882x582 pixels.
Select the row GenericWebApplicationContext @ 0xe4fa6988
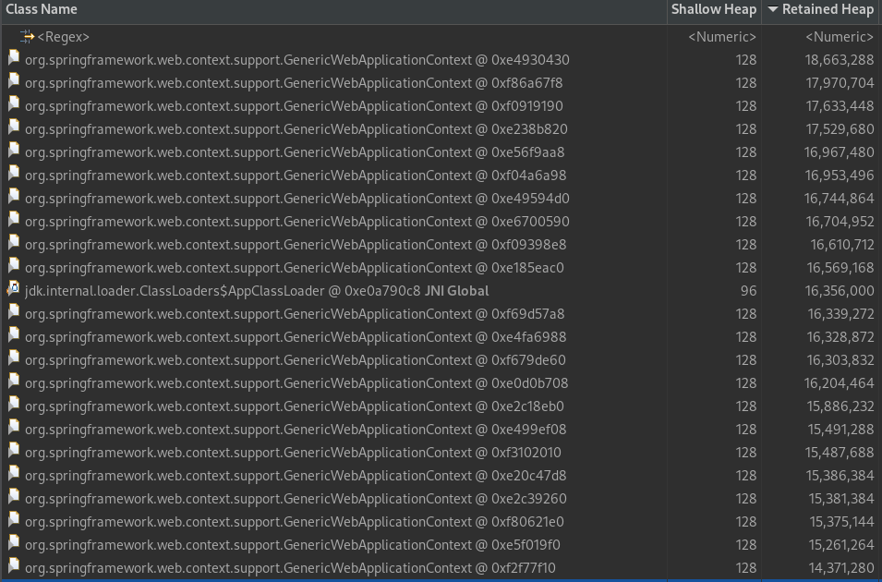(441, 336)
